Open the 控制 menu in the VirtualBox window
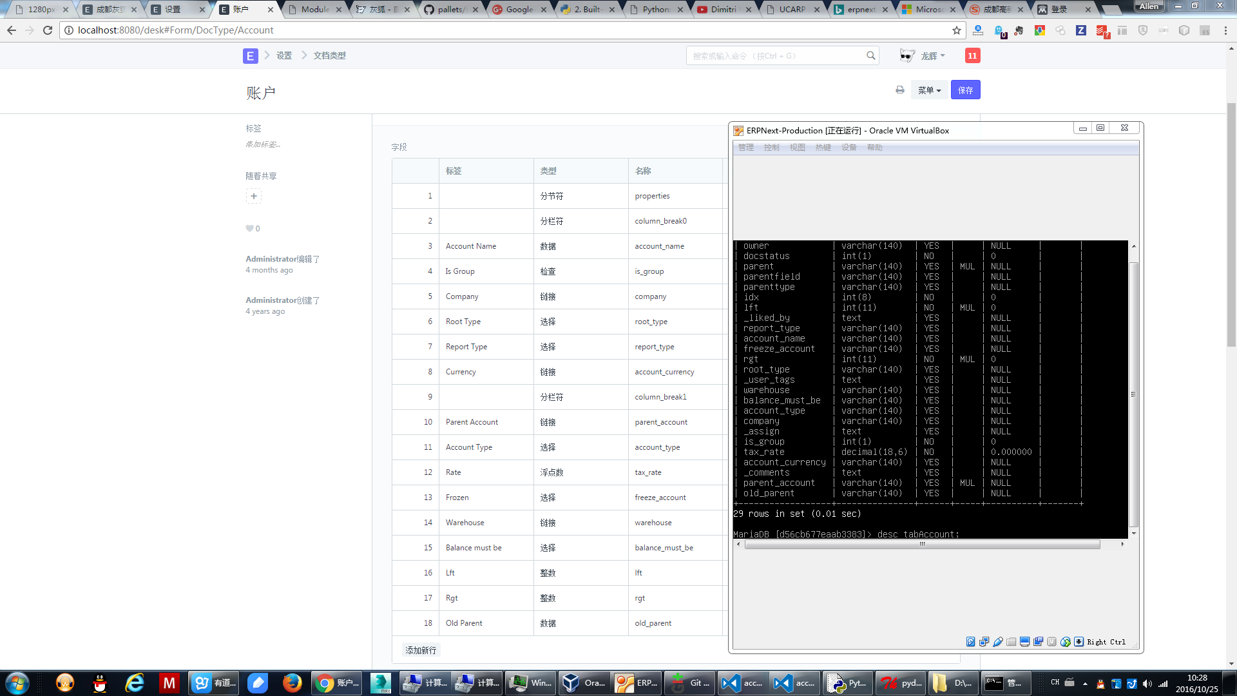Viewport: 1237px width, 696px height. click(x=771, y=148)
